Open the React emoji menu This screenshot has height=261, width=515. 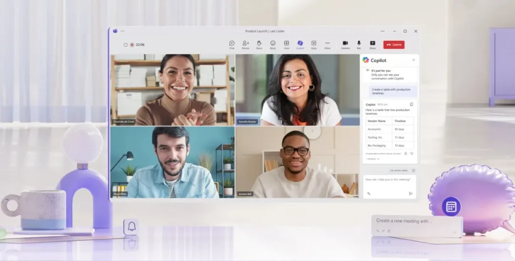pos(273,45)
